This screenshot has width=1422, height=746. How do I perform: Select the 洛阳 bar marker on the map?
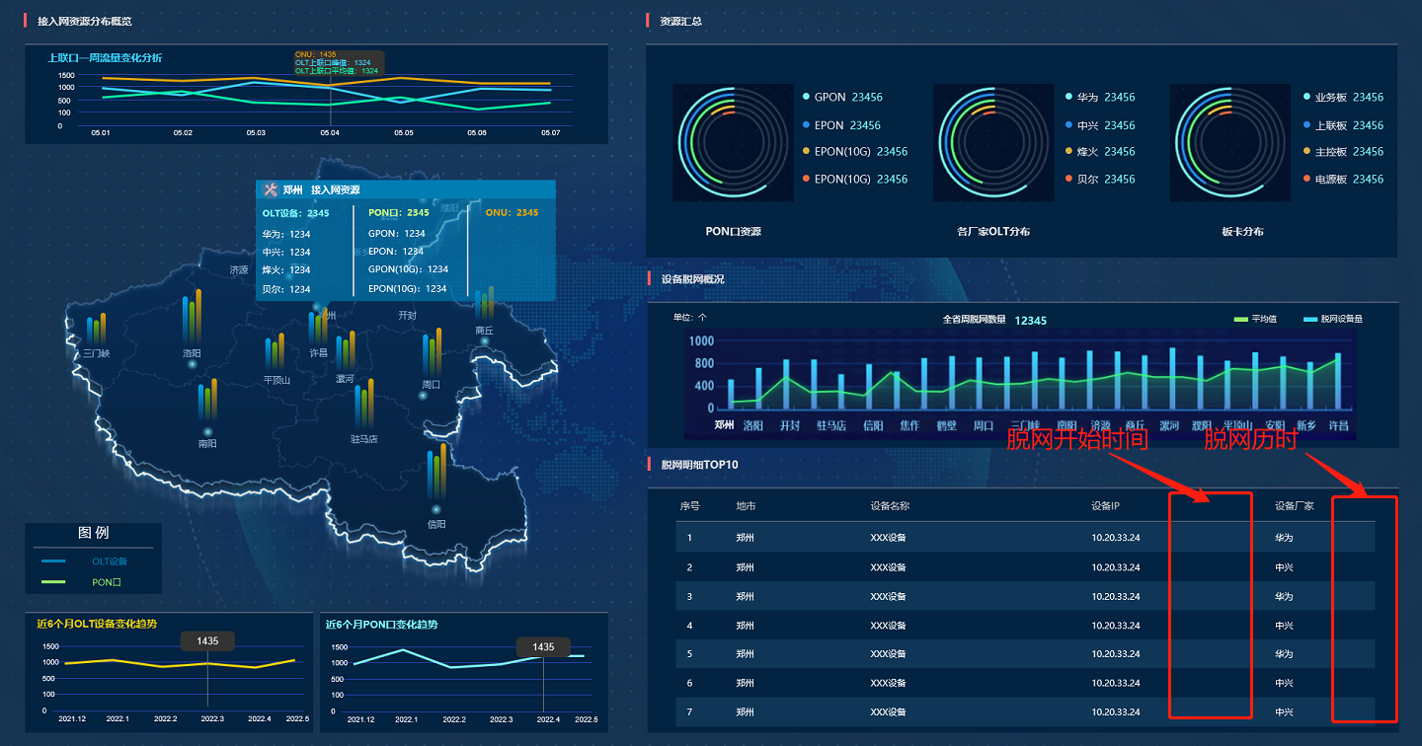click(192, 318)
